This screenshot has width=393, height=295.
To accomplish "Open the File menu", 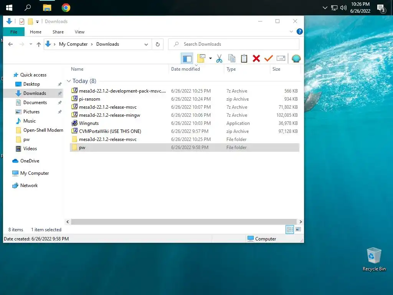I will coord(14,32).
